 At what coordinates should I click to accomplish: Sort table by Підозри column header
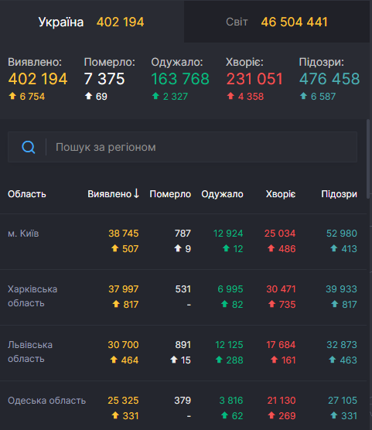pos(339,194)
